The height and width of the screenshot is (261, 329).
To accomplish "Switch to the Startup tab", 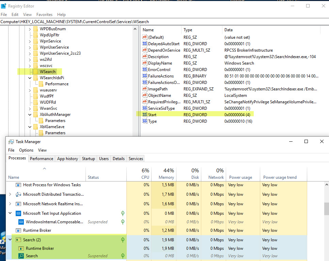I will coord(88,159).
